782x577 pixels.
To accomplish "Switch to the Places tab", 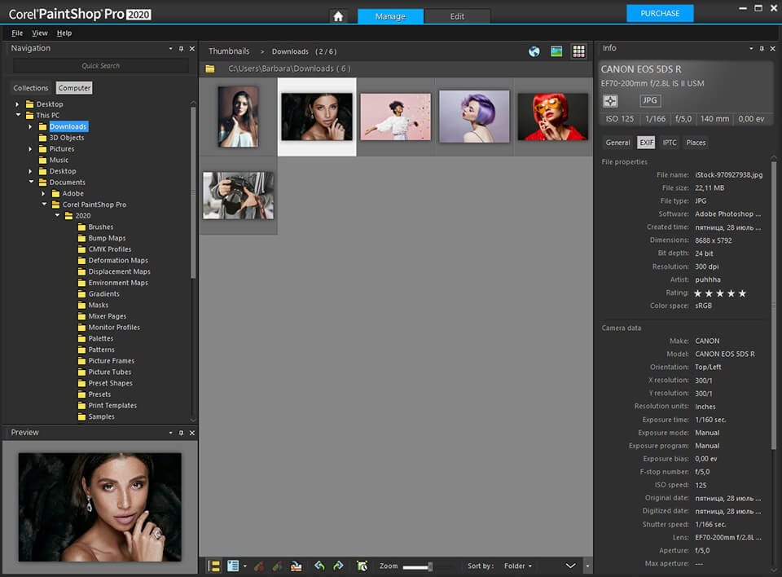I will pos(697,142).
